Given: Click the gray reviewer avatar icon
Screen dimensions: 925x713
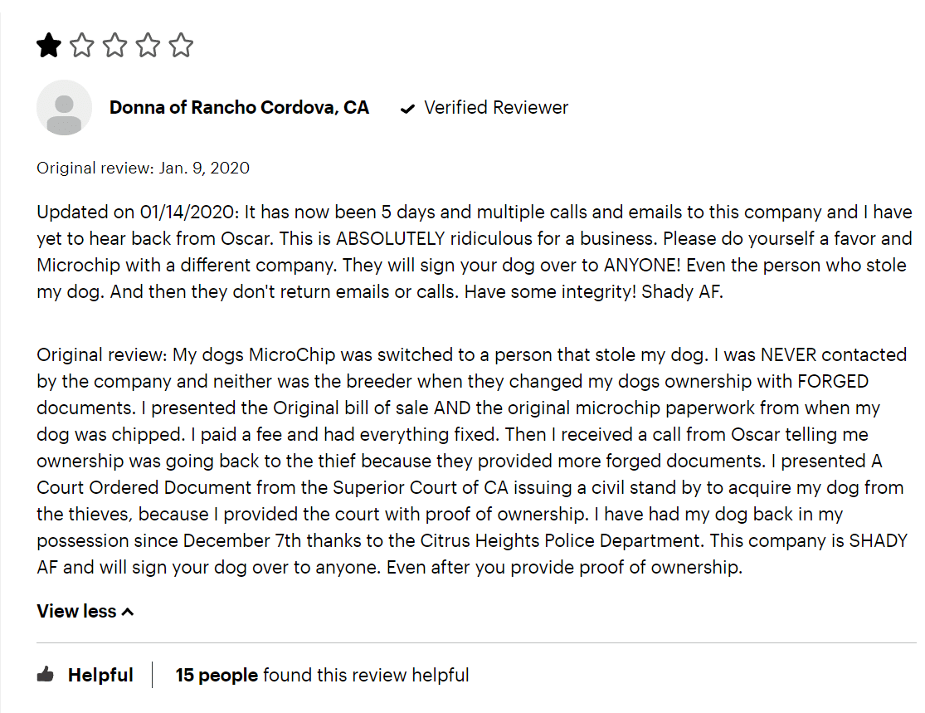Looking at the screenshot, I should 65,107.
